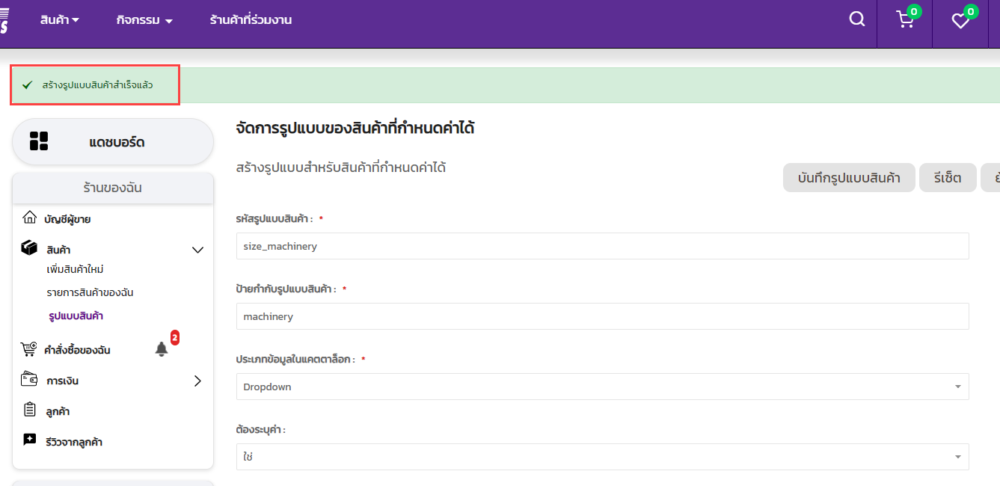This screenshot has width=1000, height=486.
Task: Click the wallet icon beside การเงิน
Action: [x=29, y=380]
